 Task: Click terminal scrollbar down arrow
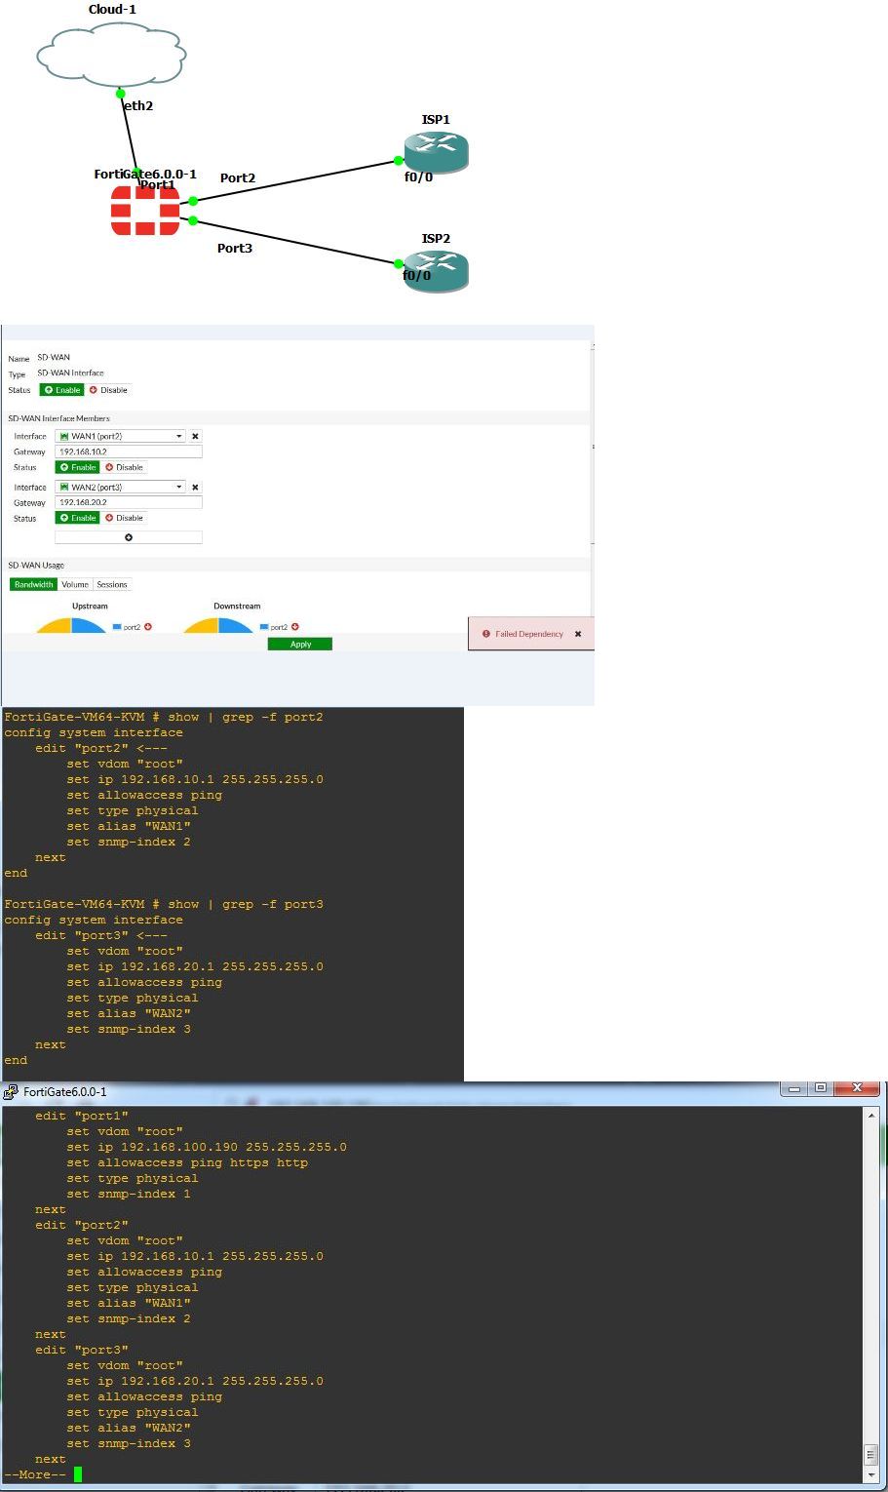pyautogui.click(x=871, y=1475)
